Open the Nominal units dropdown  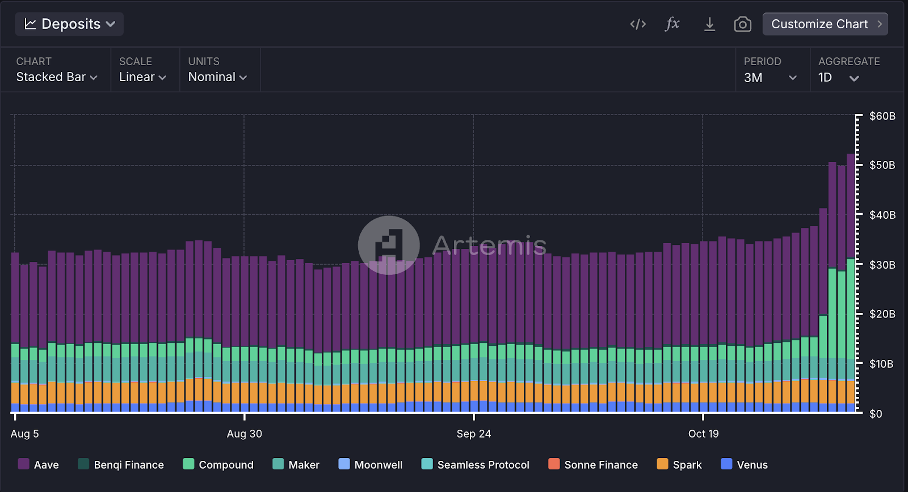point(217,77)
